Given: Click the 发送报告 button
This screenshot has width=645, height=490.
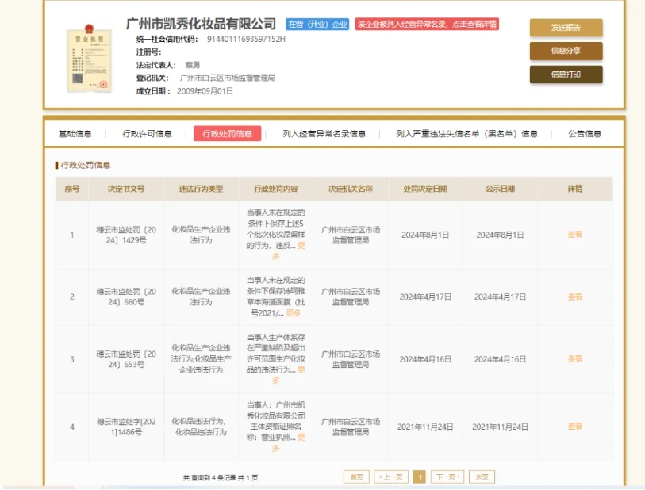Looking at the screenshot, I should (x=566, y=28).
